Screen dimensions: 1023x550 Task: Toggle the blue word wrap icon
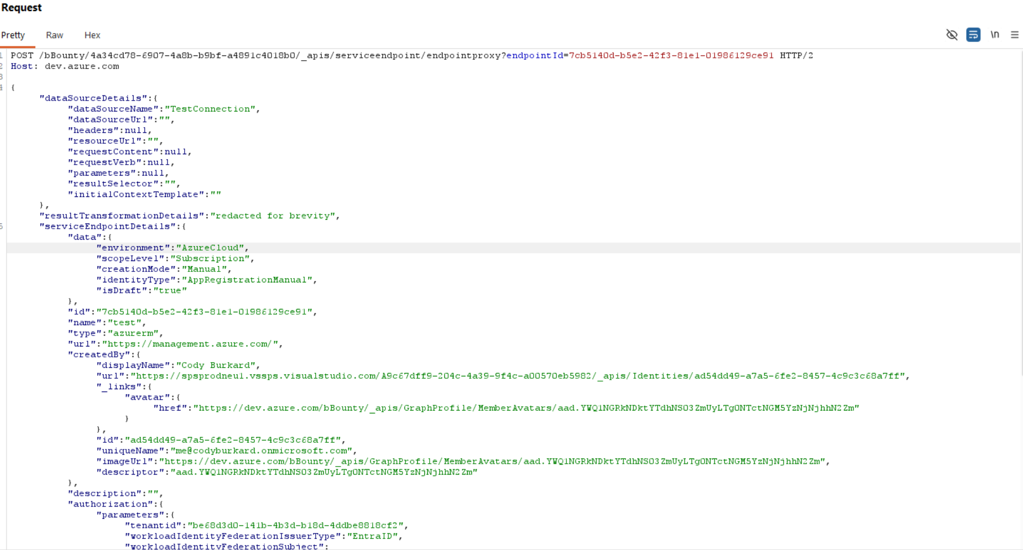tap(973, 35)
